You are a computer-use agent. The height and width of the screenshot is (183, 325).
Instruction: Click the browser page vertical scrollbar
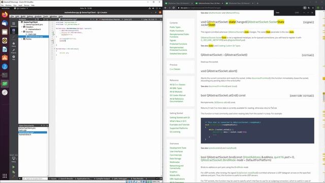[323, 97]
